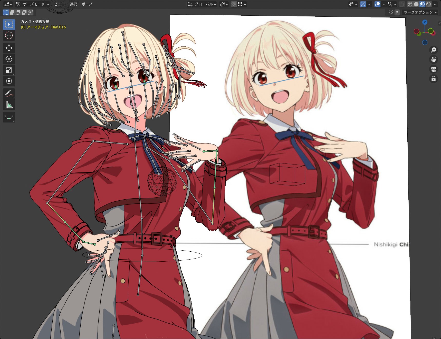
Task: Set selection mode to subtract
Action: click(18, 12)
